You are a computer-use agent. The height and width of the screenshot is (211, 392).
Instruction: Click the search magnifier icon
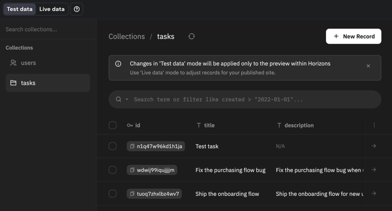click(119, 99)
